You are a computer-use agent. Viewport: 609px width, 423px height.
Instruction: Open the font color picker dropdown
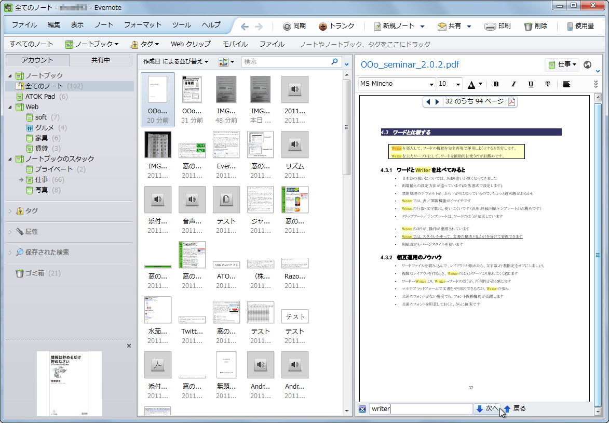tap(481, 84)
